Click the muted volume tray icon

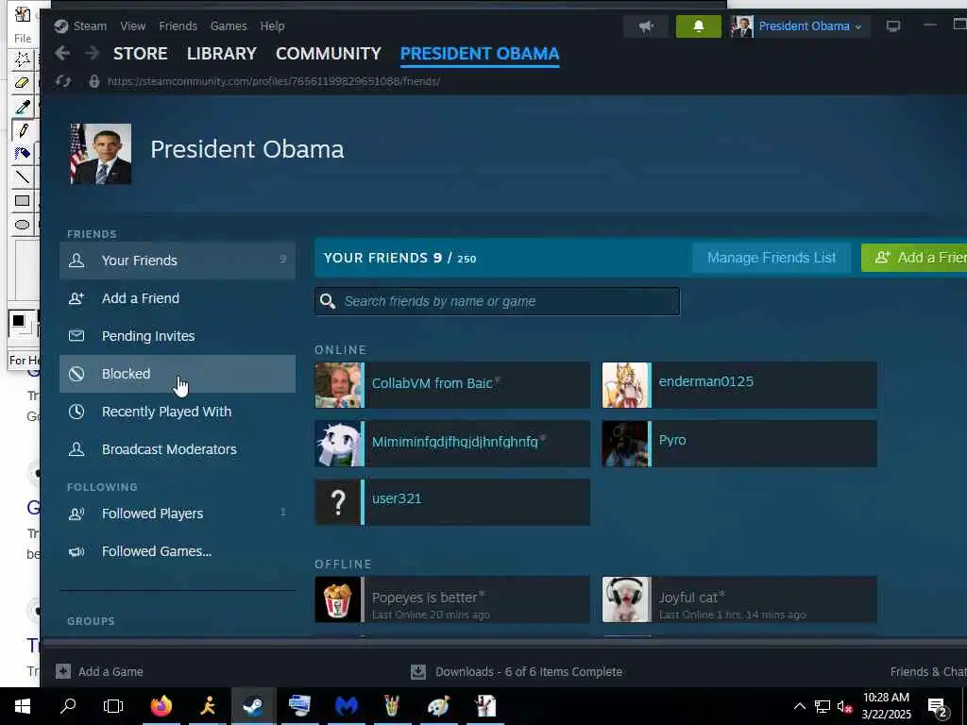(844, 706)
